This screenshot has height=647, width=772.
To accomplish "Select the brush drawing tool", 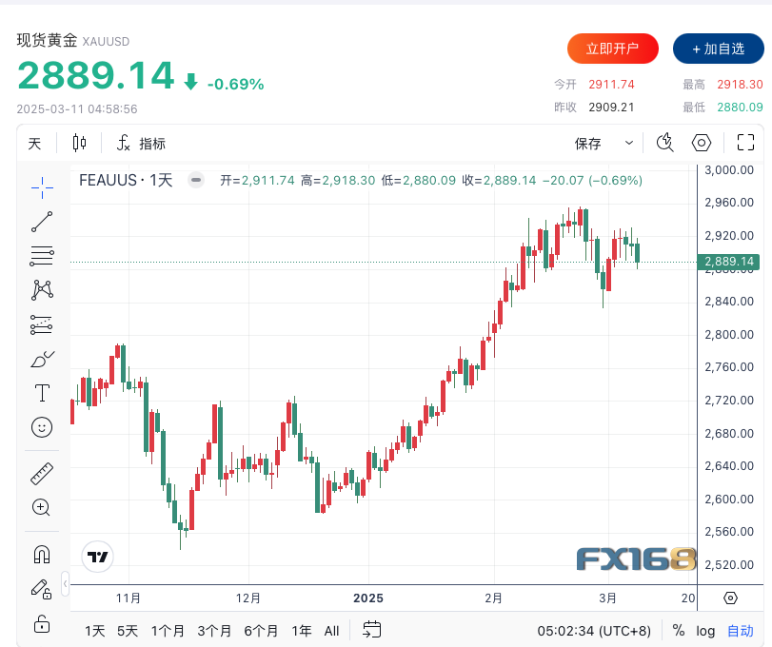I will click(x=42, y=360).
